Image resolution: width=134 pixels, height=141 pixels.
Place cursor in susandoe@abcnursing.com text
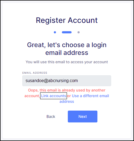[52, 80]
